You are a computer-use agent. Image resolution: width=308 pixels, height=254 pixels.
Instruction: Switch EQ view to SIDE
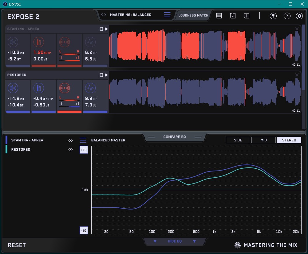pos(238,140)
